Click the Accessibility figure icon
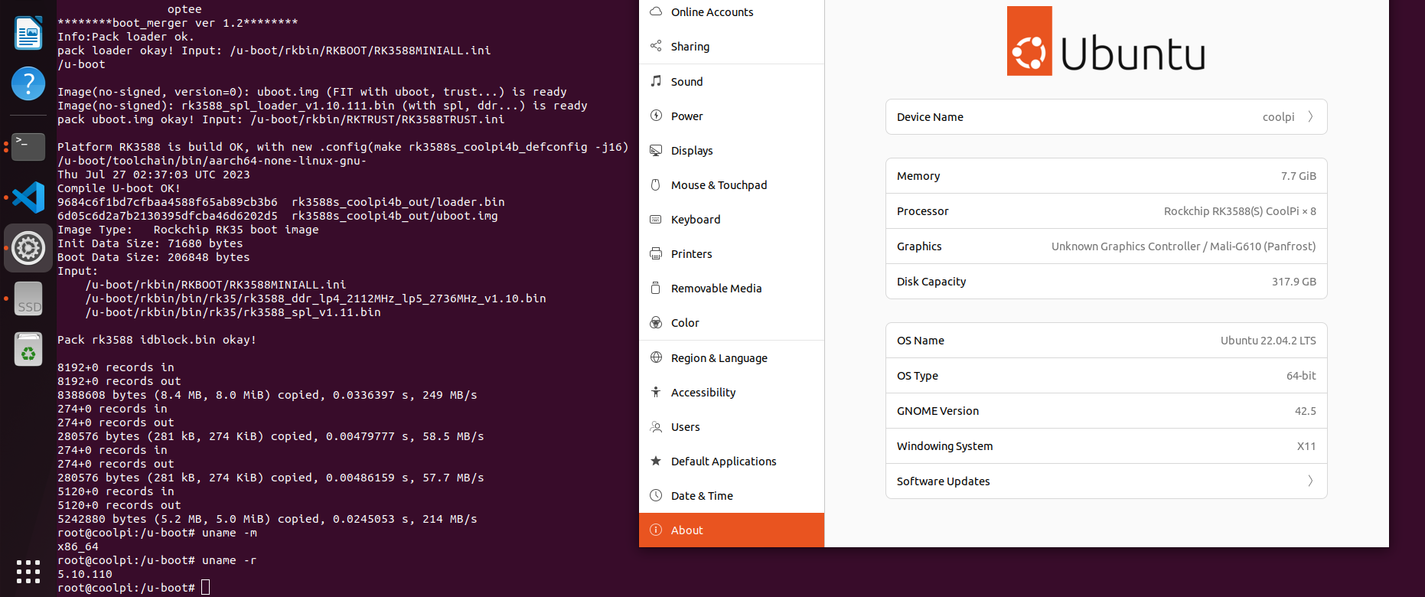1425x597 pixels. coord(656,392)
